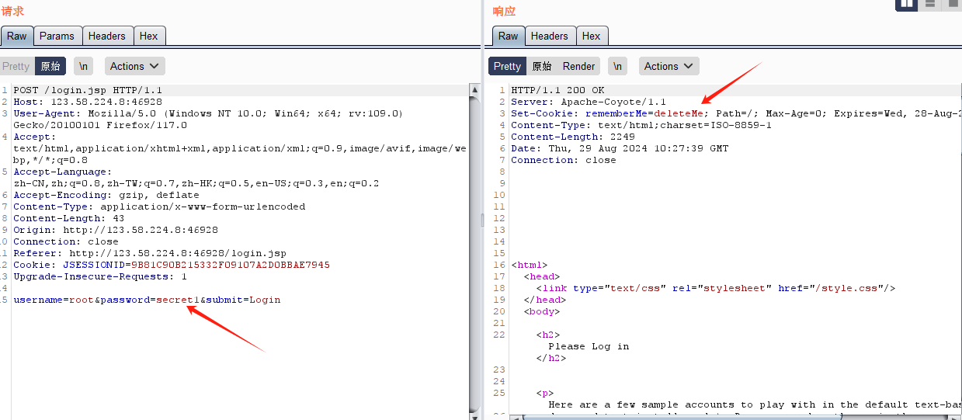
Task: Select side-by-side split layout icon
Action: coord(906,5)
